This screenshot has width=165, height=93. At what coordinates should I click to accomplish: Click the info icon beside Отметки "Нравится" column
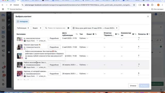[x=116, y=34]
